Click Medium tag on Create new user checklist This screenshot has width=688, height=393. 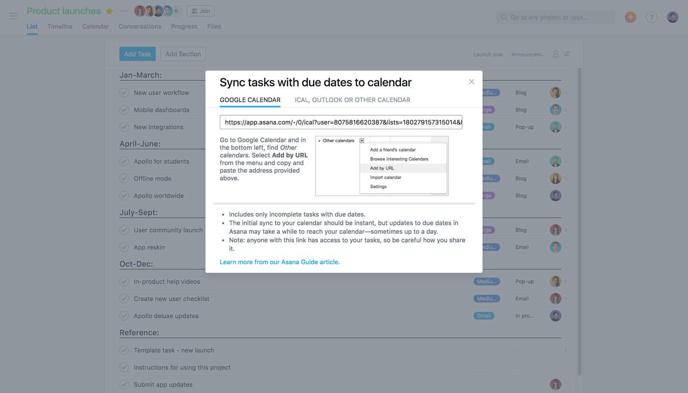tap(487, 299)
